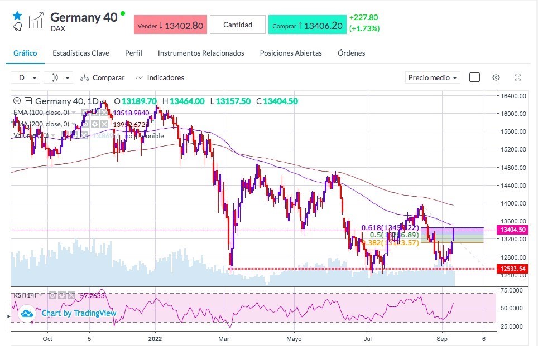Select the orange .382 Fibonacci level label

[391, 243]
